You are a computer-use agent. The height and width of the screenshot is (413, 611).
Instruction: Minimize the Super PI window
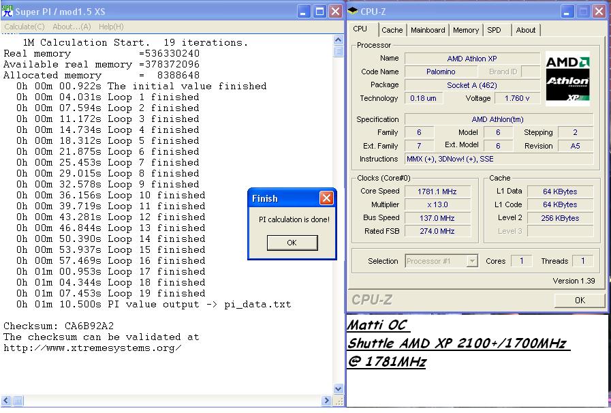click(304, 12)
